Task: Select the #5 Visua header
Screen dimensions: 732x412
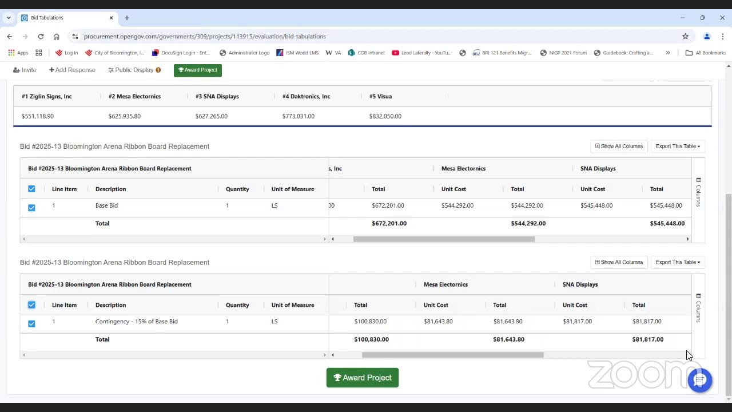Action: coord(380,97)
